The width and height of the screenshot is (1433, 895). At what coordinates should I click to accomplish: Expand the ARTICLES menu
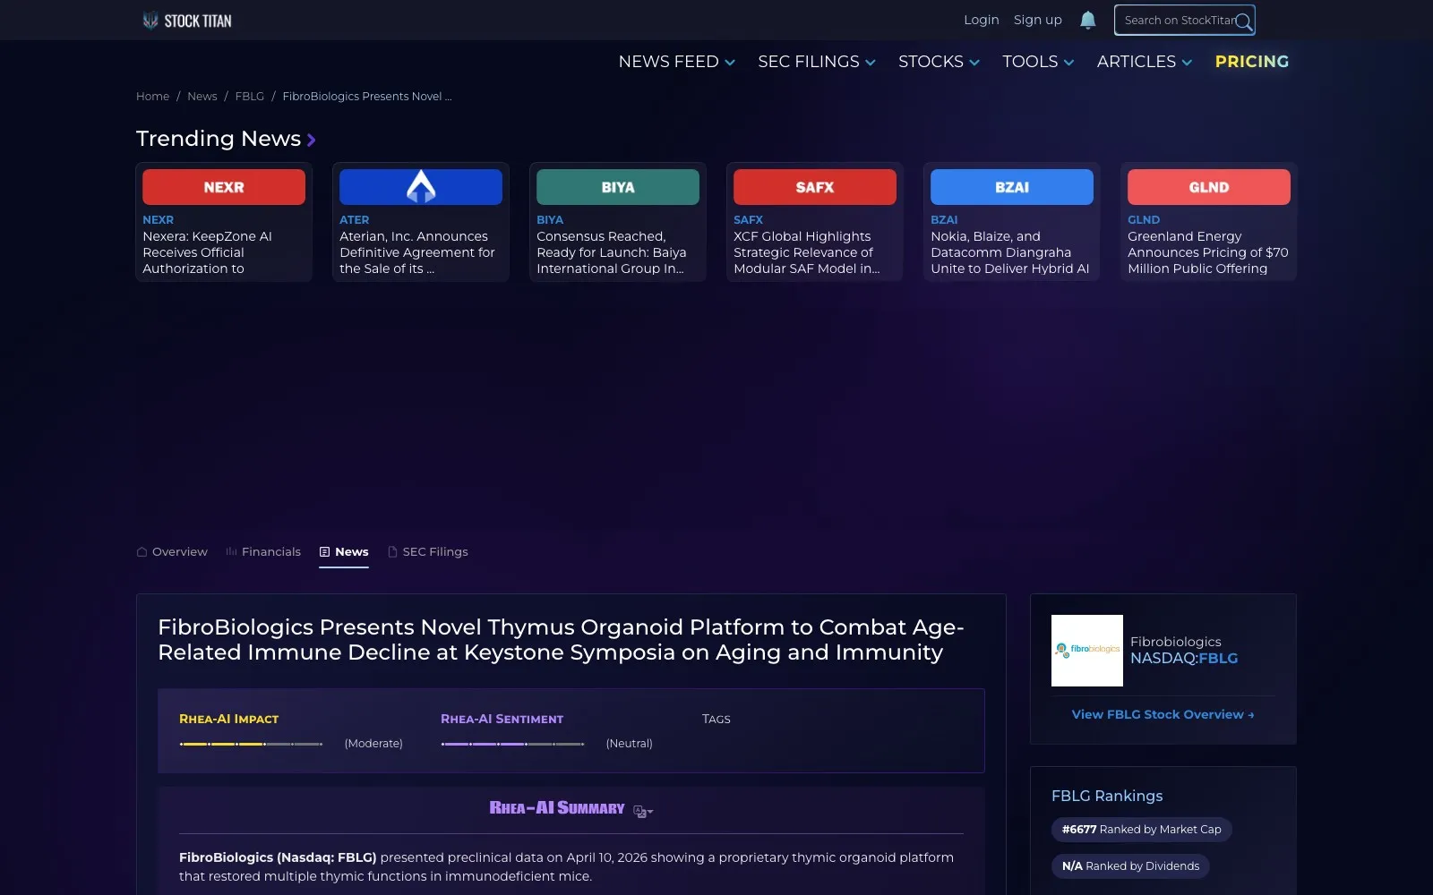(1145, 62)
